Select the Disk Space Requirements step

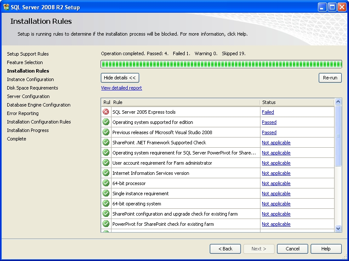coord(32,88)
